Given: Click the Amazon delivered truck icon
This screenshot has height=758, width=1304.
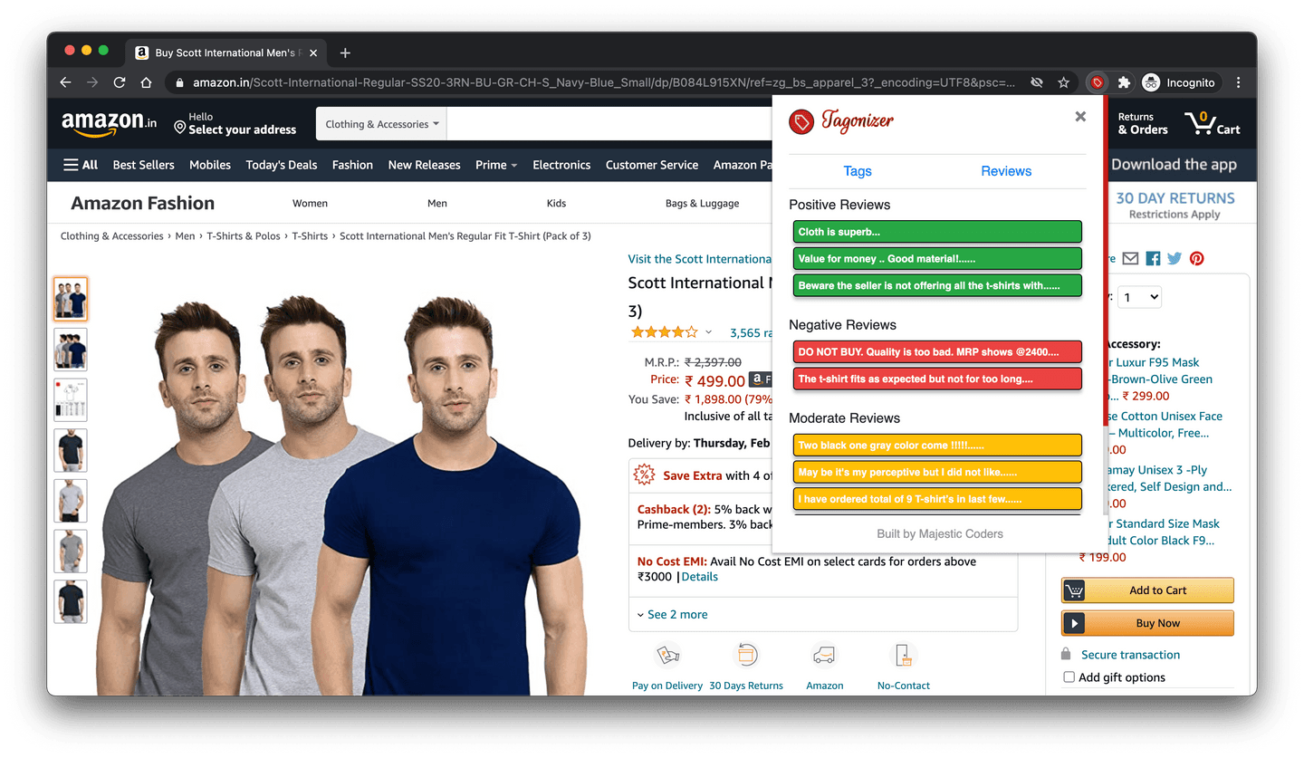Looking at the screenshot, I should click(824, 655).
